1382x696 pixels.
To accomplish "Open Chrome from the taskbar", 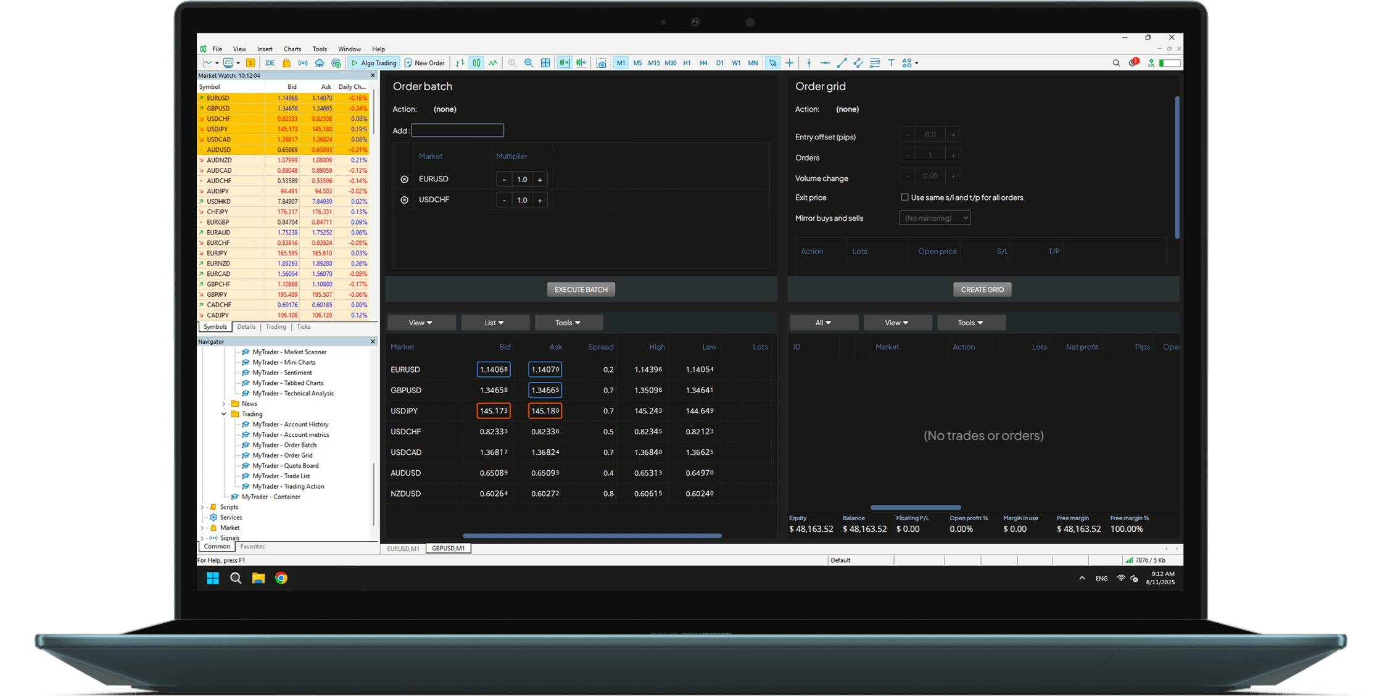I will point(281,578).
